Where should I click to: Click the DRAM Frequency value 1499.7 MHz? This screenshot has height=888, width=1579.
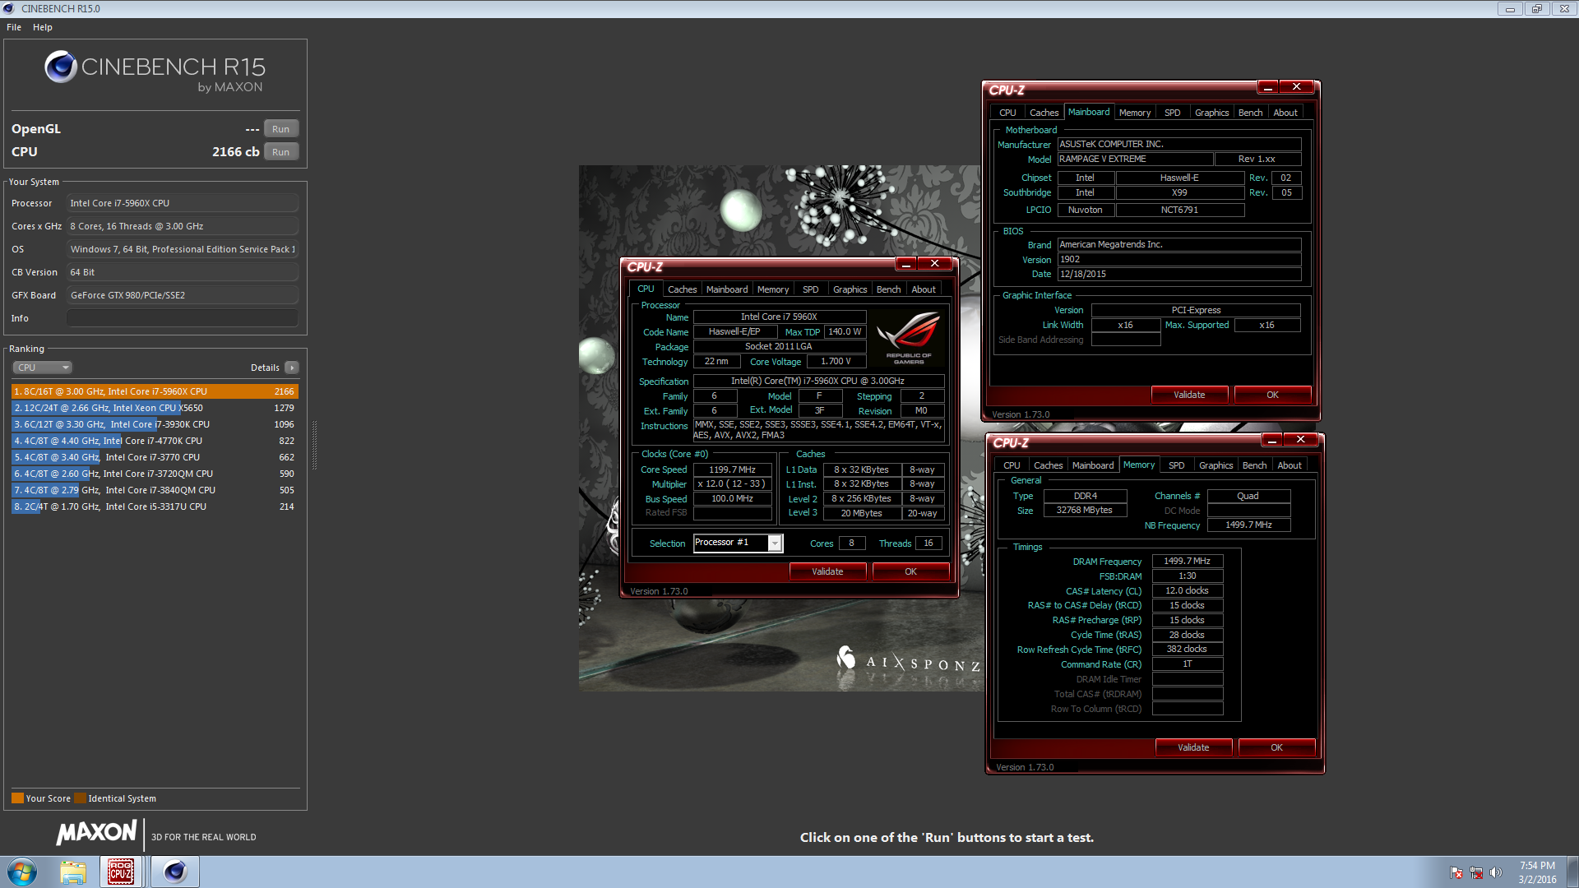tap(1187, 561)
